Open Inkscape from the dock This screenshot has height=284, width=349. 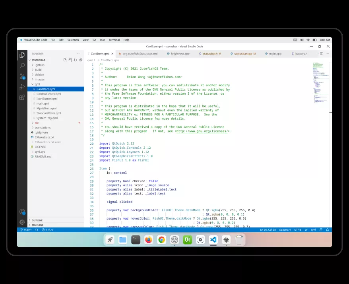point(226,240)
